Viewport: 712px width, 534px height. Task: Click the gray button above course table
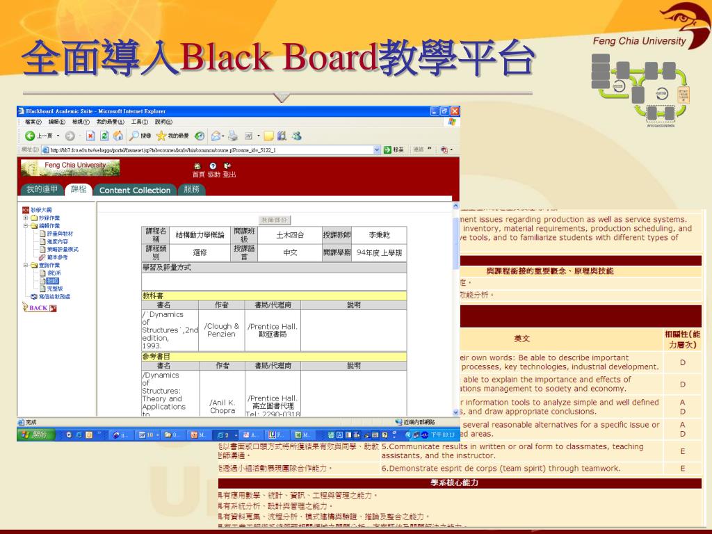click(x=274, y=220)
